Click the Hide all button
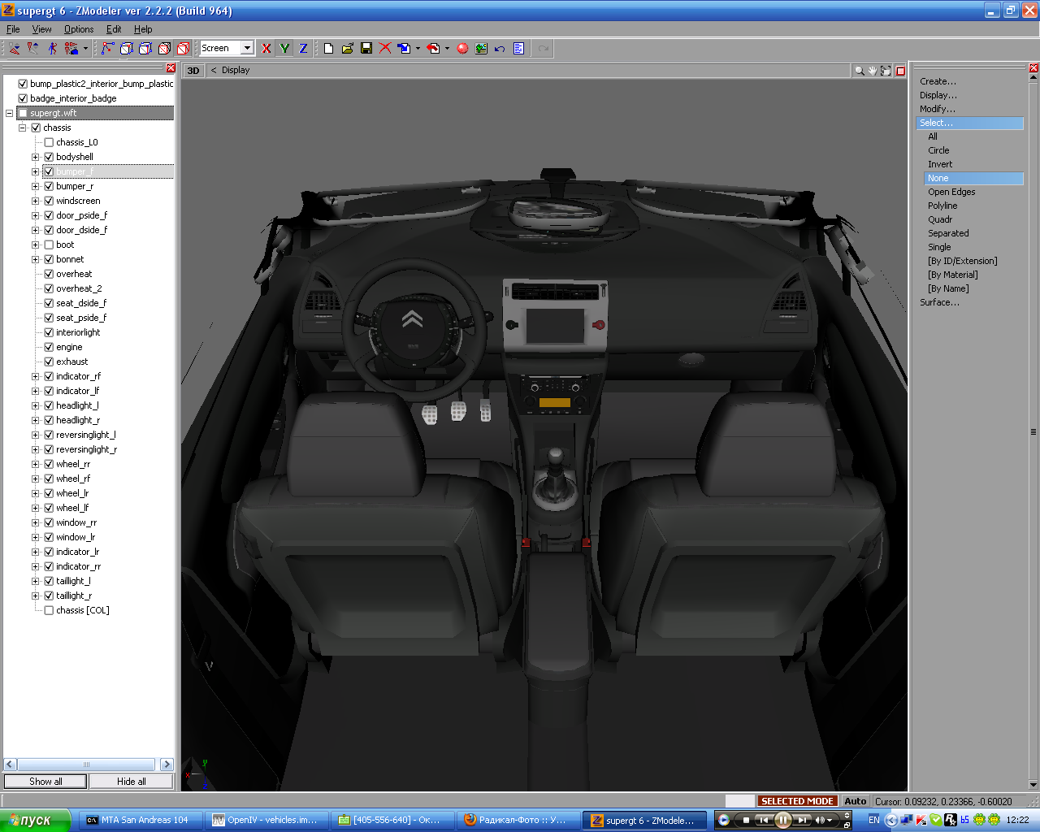1040x832 pixels. click(x=131, y=782)
